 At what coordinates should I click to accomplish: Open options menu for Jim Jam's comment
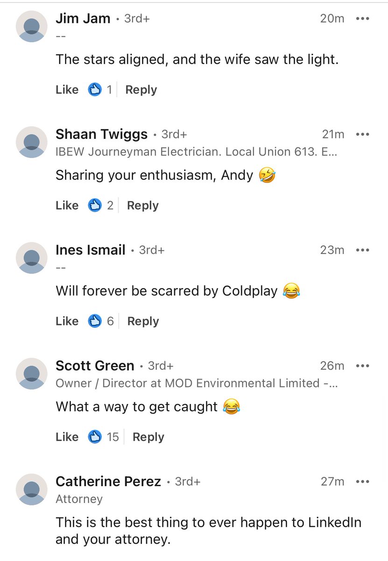pos(362,19)
